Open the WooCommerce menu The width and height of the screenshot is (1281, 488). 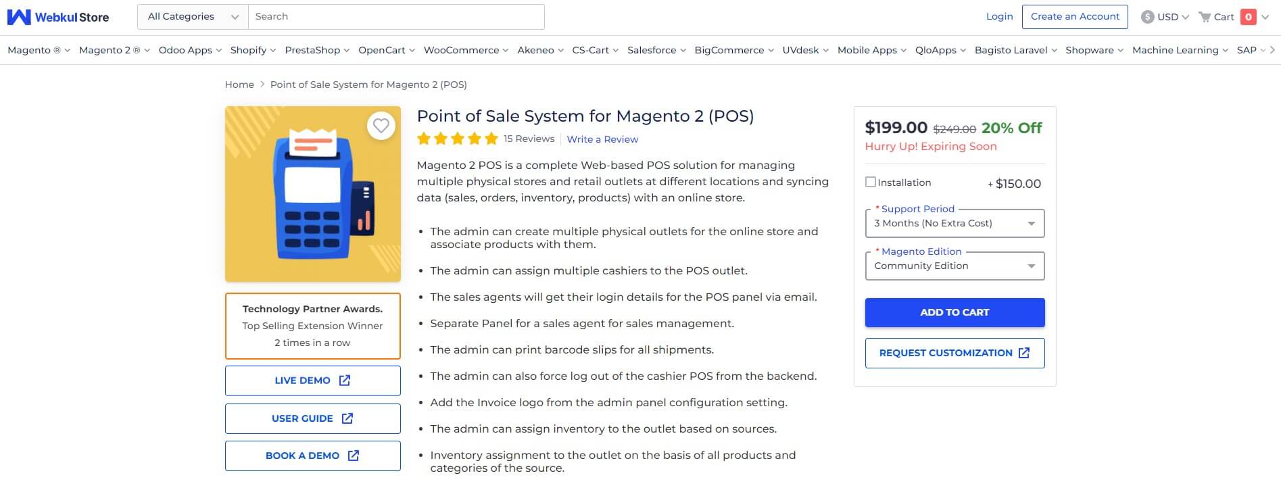466,50
